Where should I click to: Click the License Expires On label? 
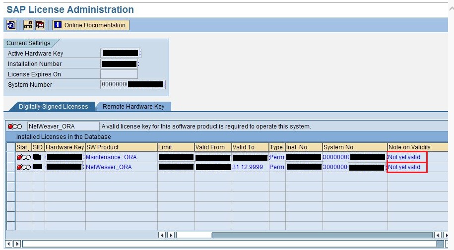34,74
